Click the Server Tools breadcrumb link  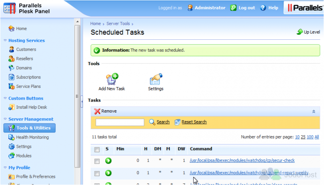point(118,23)
